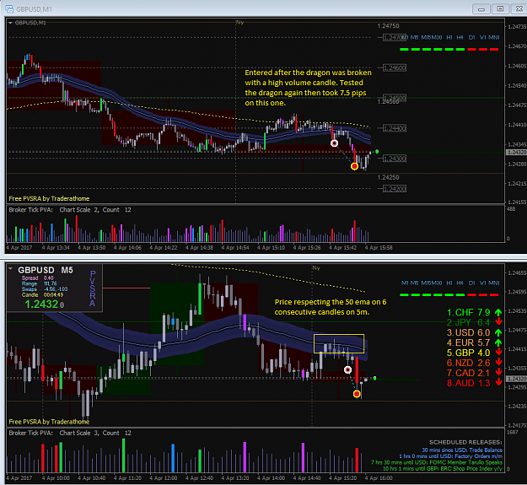Select the H4 timeframe label on the top chart
The width and height of the screenshot is (527, 485).
click(460, 37)
